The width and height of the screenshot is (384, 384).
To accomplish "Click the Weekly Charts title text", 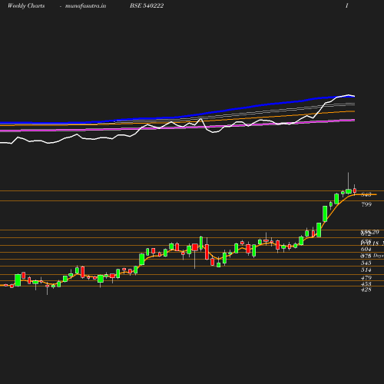I will [x=26, y=6].
